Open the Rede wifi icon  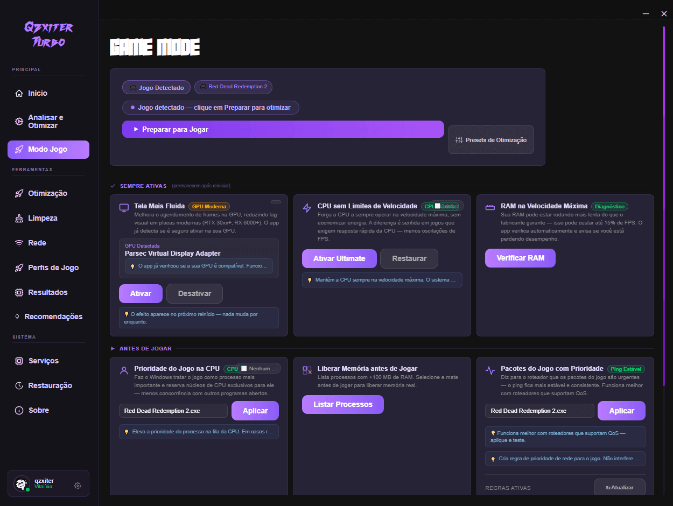pos(19,243)
